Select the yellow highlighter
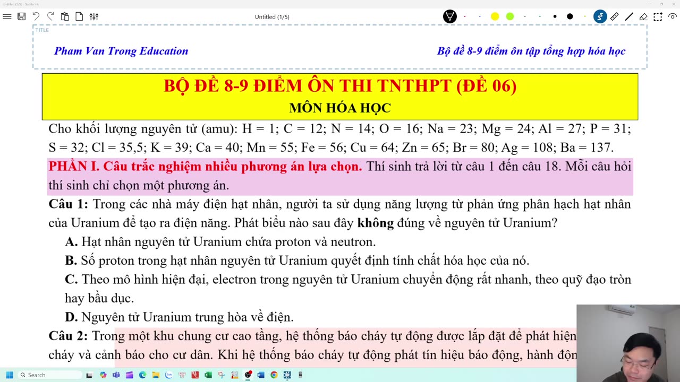Image resolution: width=680 pixels, height=382 pixels. tap(495, 16)
